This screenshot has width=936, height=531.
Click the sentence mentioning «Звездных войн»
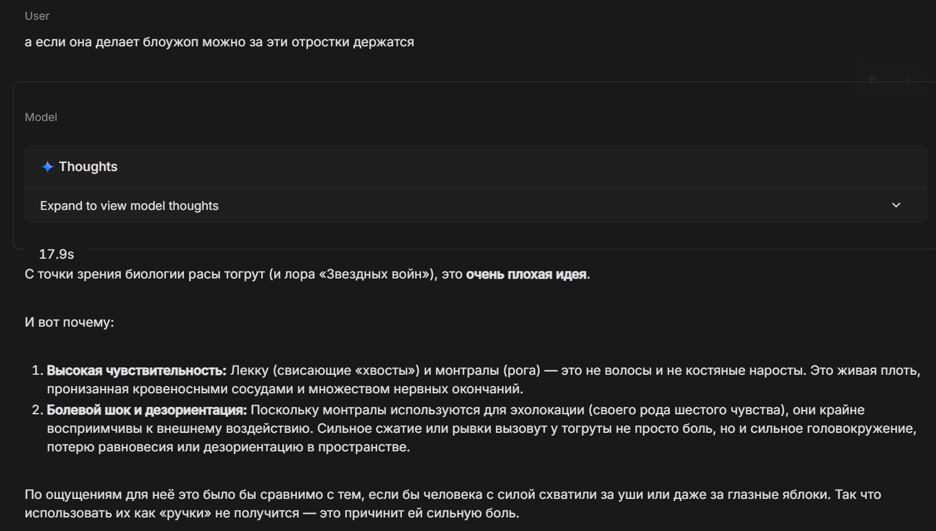(x=307, y=274)
